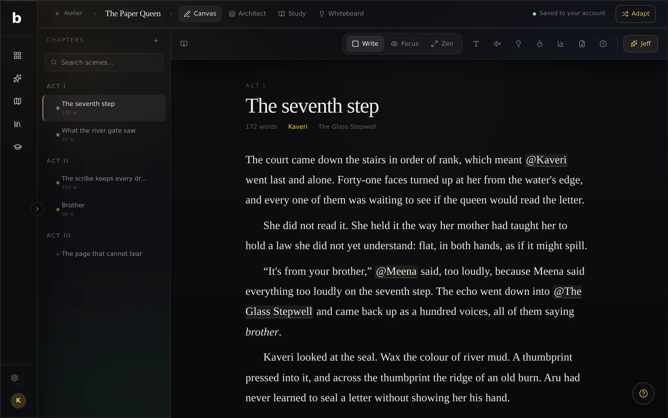668x418 pixels.
Task: Expand the collapsed sidebar chevron
Action: tap(37, 209)
